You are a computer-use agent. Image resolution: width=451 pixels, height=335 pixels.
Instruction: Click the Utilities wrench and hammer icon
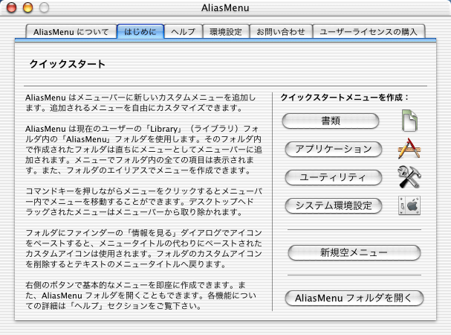[409, 176]
